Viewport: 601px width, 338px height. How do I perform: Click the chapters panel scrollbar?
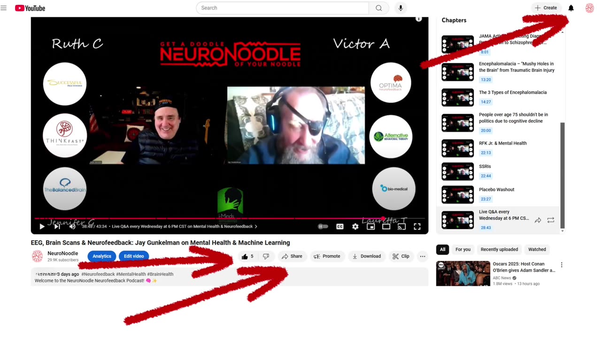pos(562,175)
